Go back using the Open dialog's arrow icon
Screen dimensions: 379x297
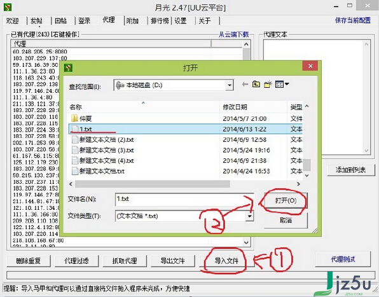coord(245,85)
